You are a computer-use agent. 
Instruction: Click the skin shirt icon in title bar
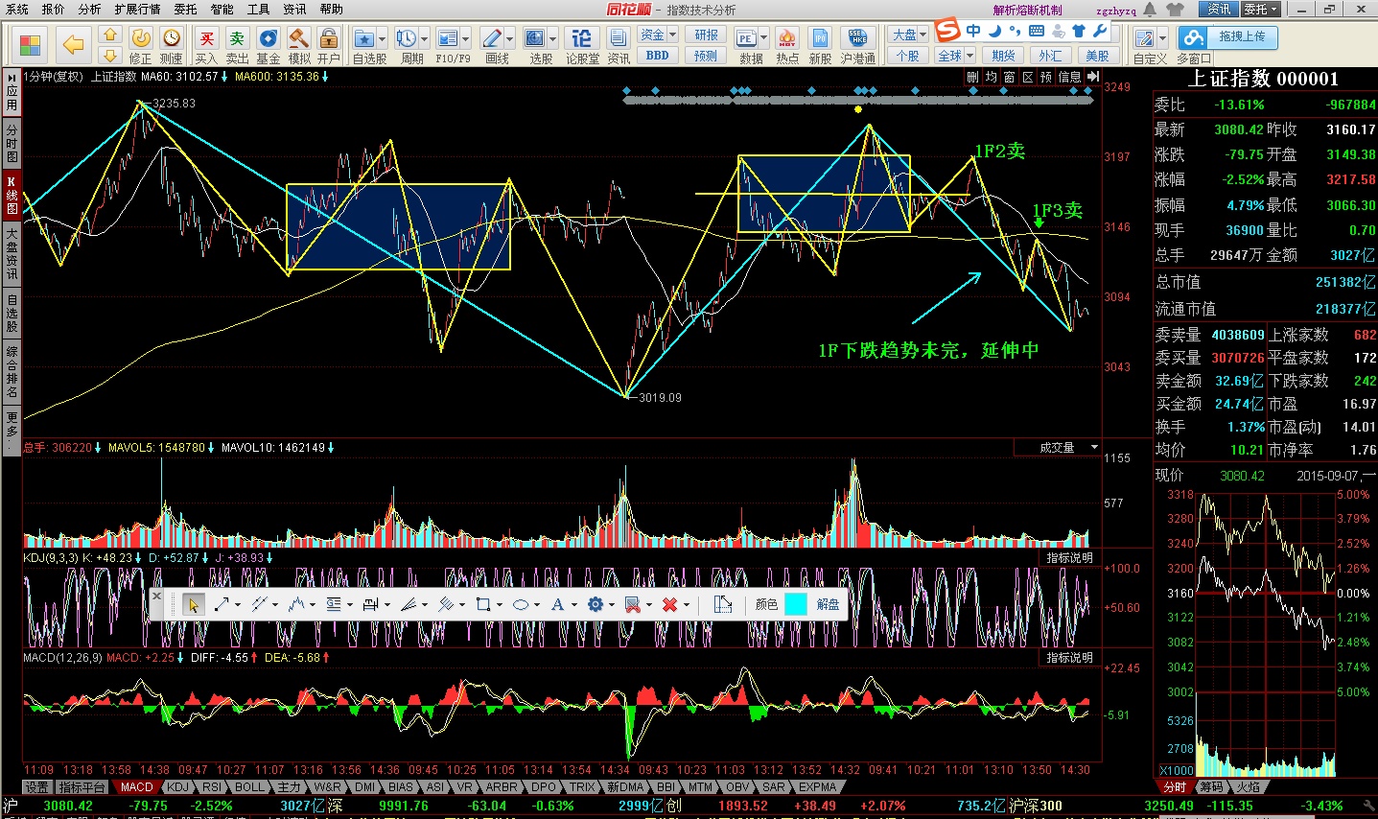[x=1176, y=10]
